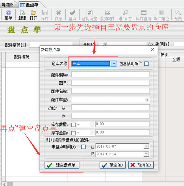Click the 配件编码 column header
Image resolution: width=184 pixels, height=186 pixels.
[21, 57]
